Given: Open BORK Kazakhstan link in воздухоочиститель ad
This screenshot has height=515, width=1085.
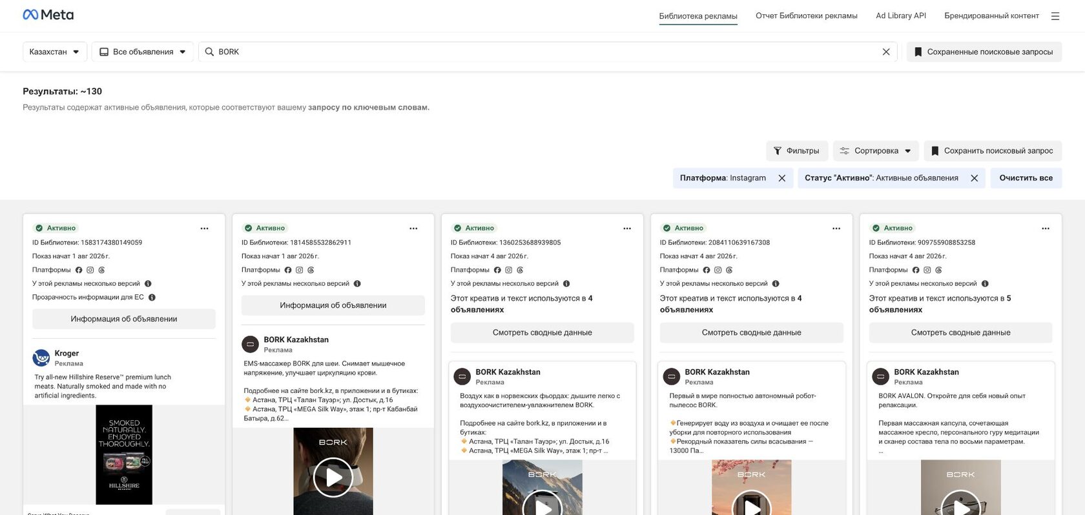Looking at the screenshot, I should click(508, 372).
